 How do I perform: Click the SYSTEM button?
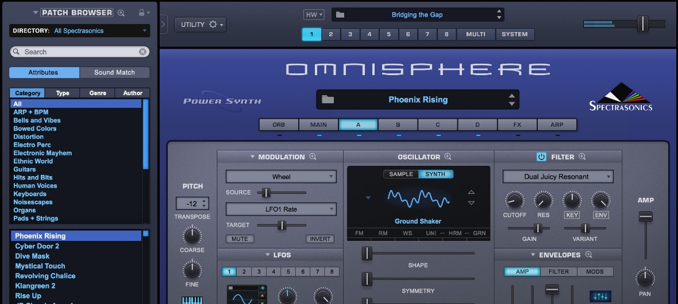(515, 34)
